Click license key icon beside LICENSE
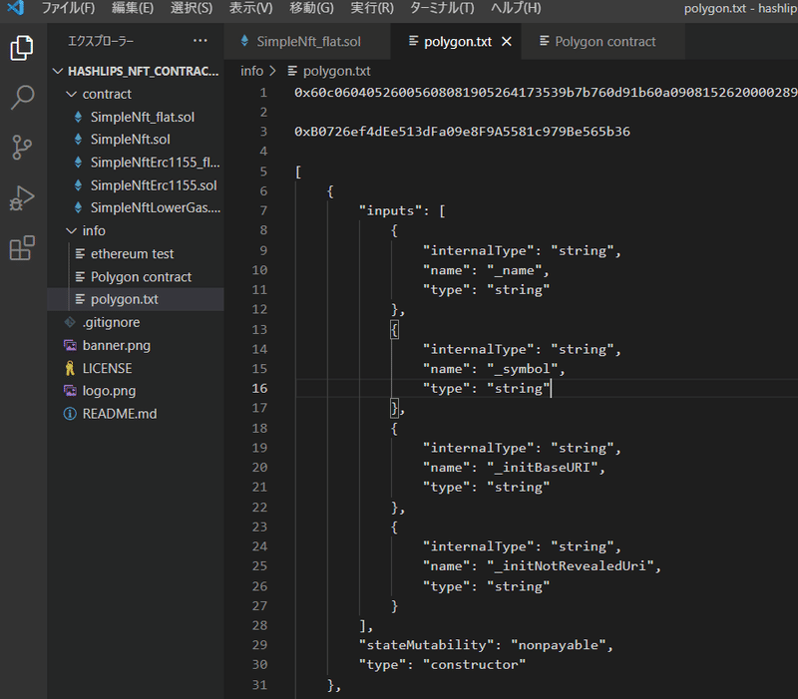 pyautogui.click(x=70, y=368)
